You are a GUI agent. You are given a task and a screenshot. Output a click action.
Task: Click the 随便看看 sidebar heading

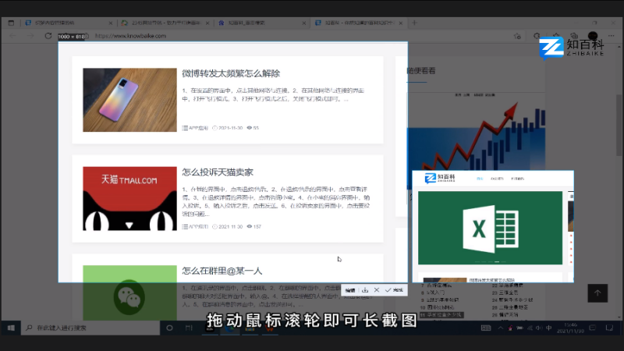pos(421,71)
